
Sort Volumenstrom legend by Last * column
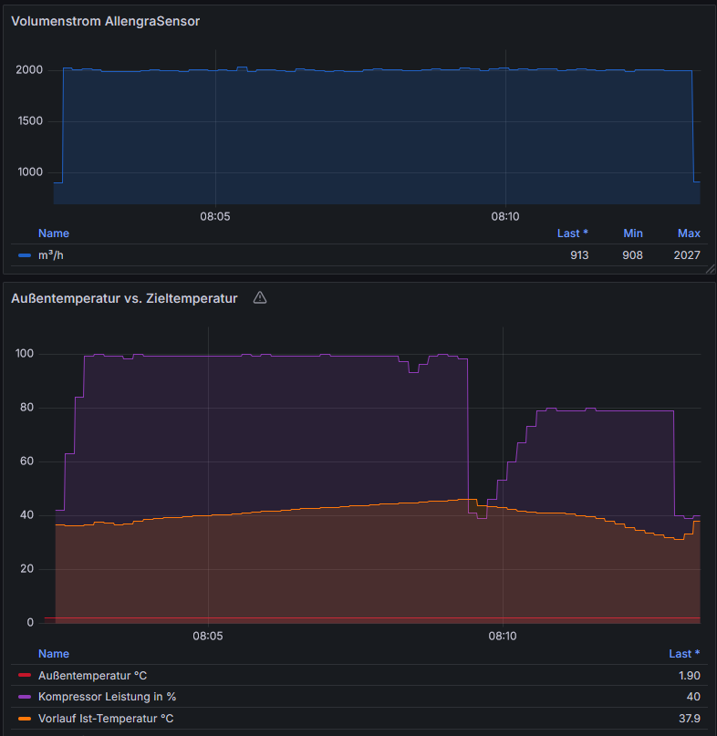point(572,233)
